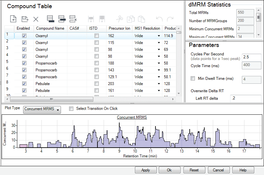Image resolution: width=264 pixels, height=175 pixels.
Task: Click the undo arrow icon
Action: [159, 19]
